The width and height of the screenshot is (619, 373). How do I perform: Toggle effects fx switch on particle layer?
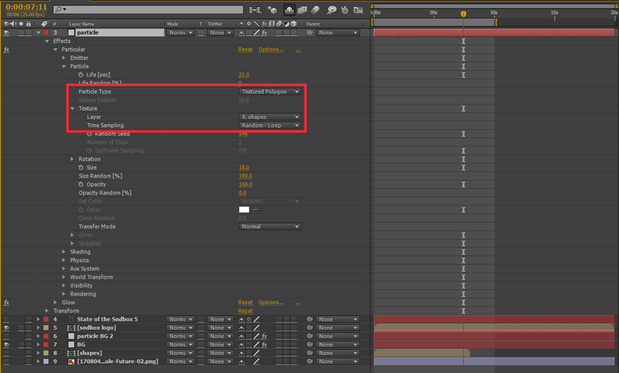[x=264, y=33]
